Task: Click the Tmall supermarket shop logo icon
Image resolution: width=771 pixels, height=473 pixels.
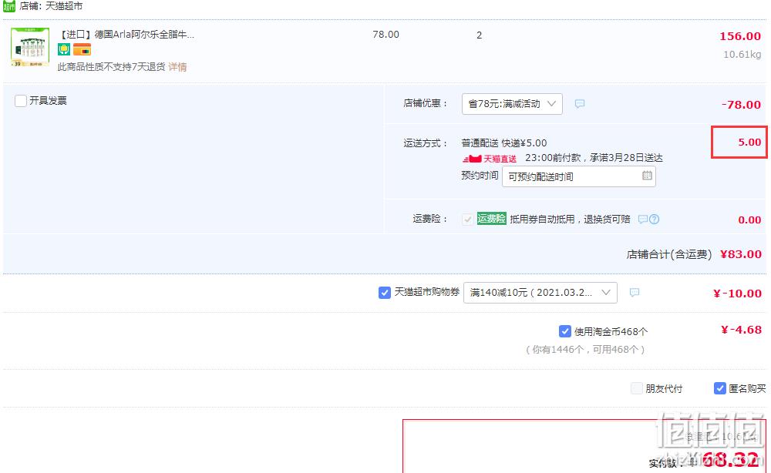Action: pos(8,6)
